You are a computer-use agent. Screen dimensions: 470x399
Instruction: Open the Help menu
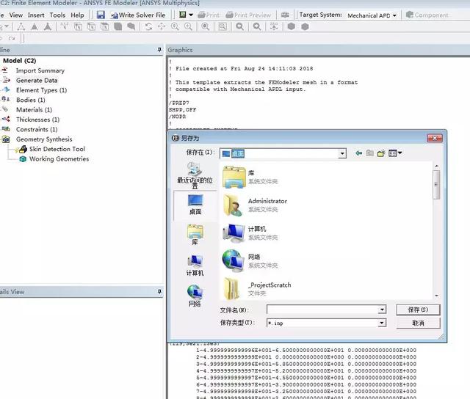click(77, 15)
